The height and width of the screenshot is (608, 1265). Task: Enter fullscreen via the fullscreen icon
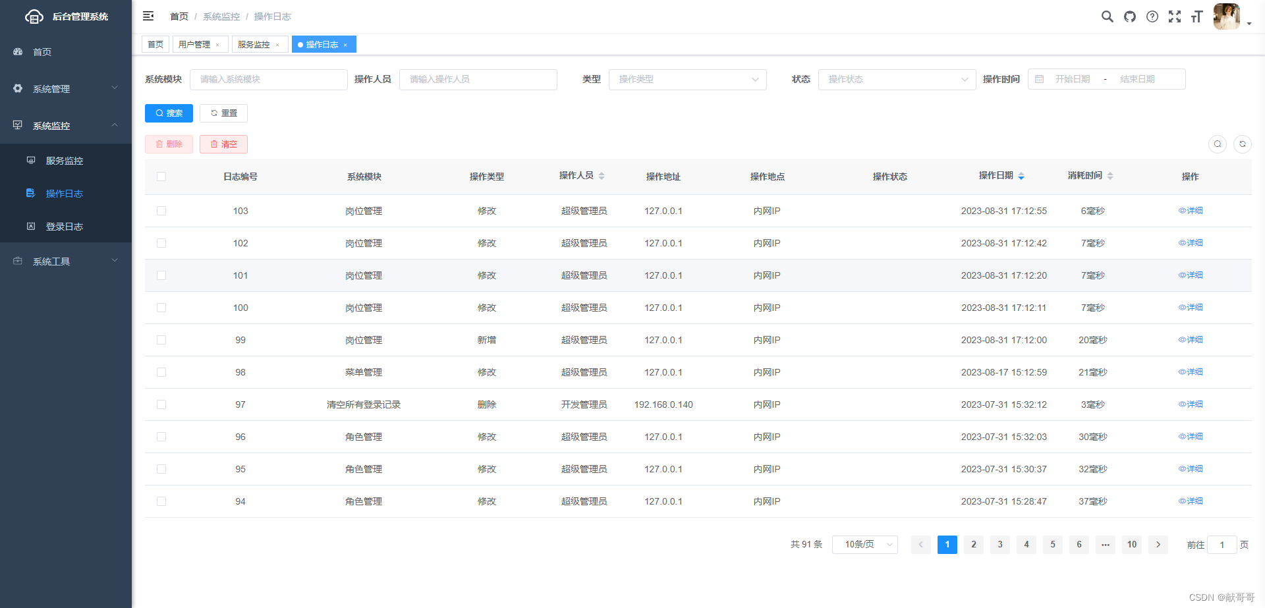1175,16
